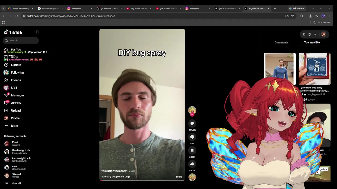Open the browser extensions puzzle icon
This screenshot has width=337, height=189.
pyautogui.click(x=301, y=16)
